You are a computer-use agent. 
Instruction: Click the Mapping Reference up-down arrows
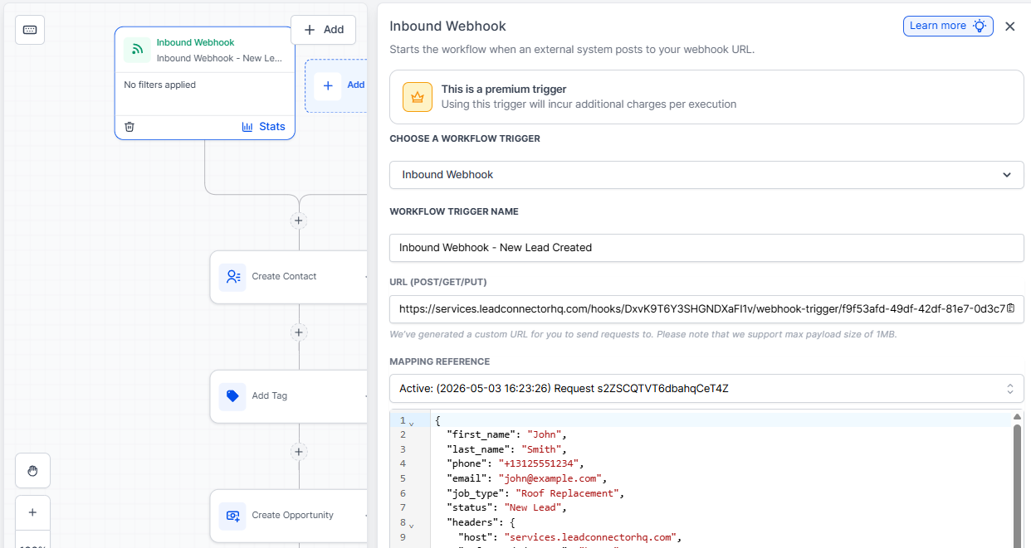point(1010,389)
